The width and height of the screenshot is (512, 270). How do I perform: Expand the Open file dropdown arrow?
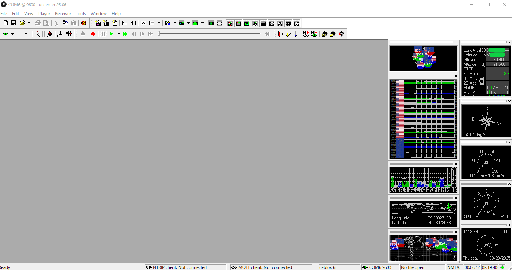29,23
